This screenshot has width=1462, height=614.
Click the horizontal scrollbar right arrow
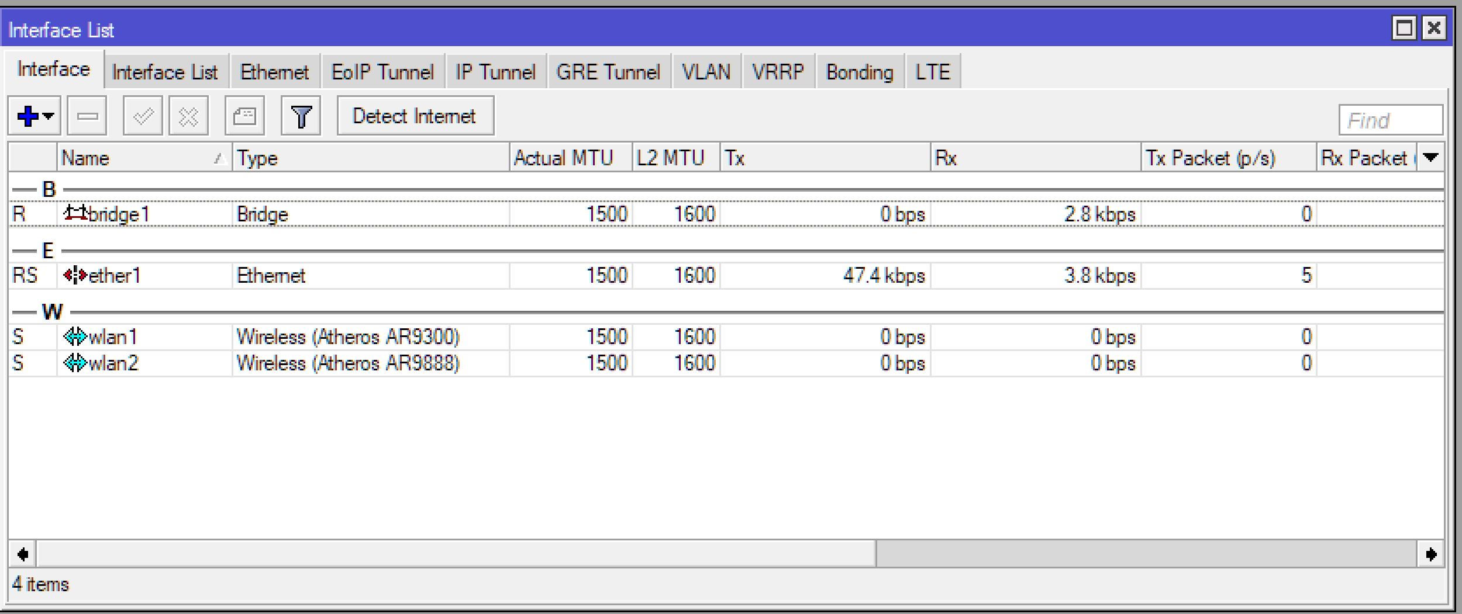pyautogui.click(x=1430, y=554)
